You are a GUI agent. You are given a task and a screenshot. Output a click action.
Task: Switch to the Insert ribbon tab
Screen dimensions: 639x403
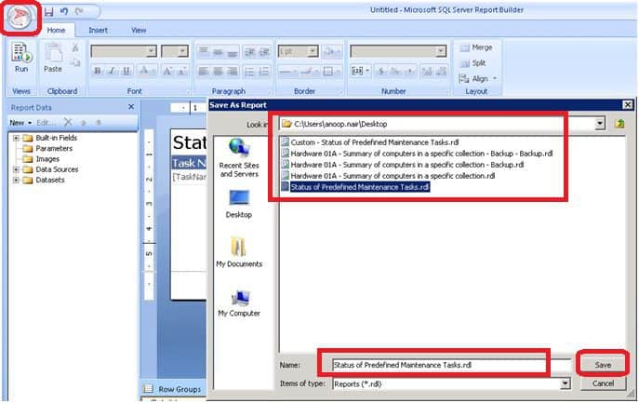pyautogui.click(x=98, y=30)
